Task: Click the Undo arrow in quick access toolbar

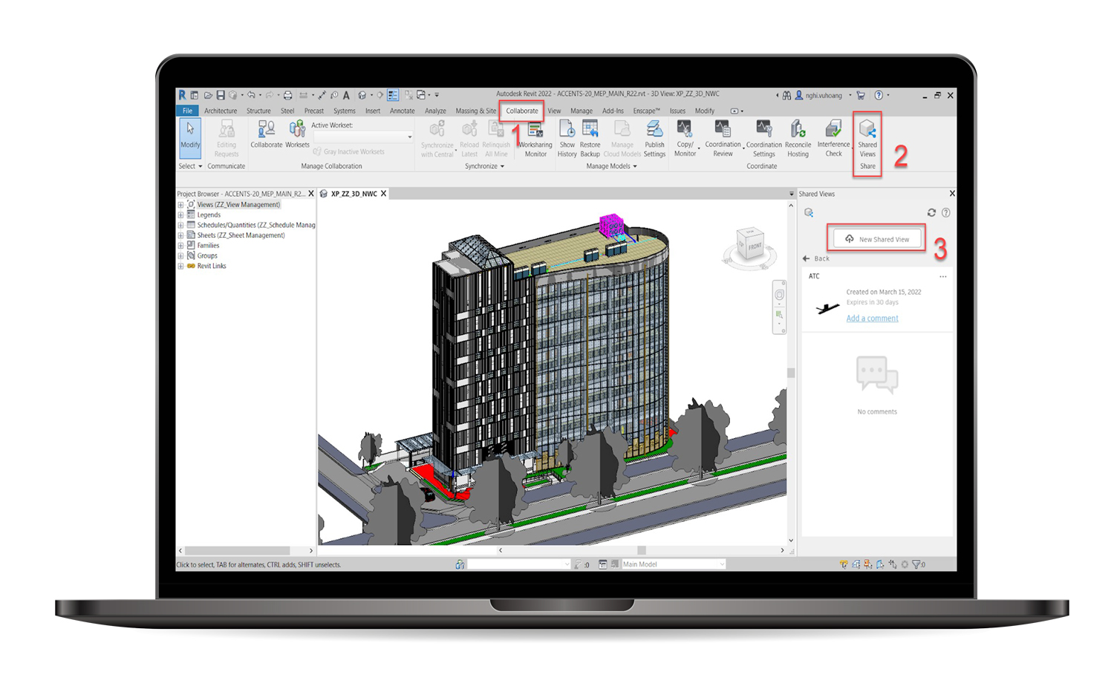Action: pyautogui.click(x=251, y=95)
